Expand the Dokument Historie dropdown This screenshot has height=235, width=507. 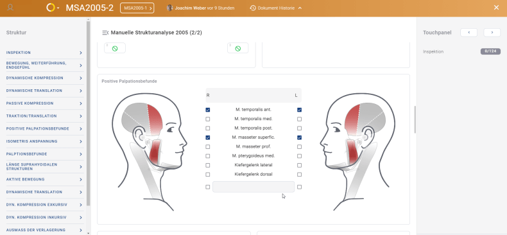pyautogui.click(x=300, y=8)
